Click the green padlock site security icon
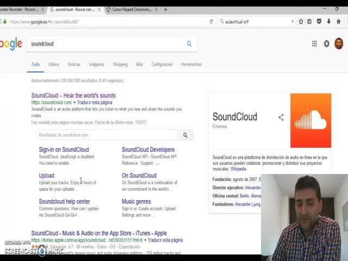The image size is (348, 261). pos(5,22)
